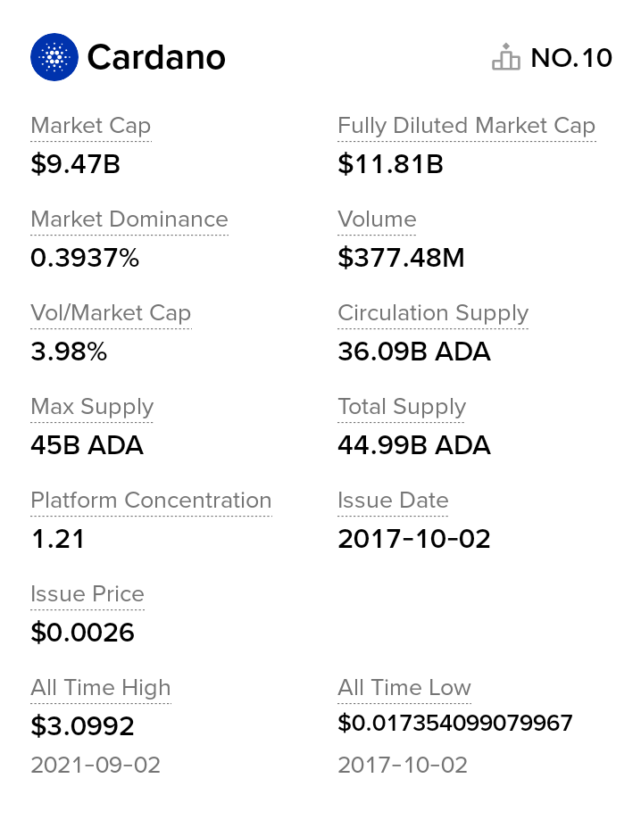641x828 pixels.
Task: Click the Issue Price label
Action: click(x=87, y=594)
